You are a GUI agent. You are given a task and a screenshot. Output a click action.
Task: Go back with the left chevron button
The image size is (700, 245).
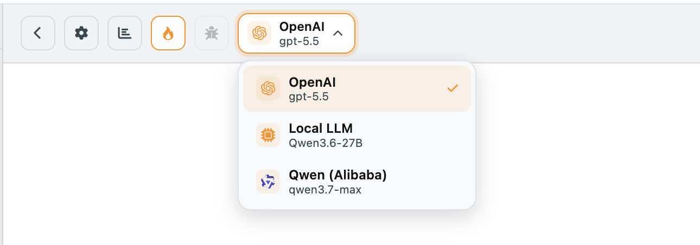(38, 33)
